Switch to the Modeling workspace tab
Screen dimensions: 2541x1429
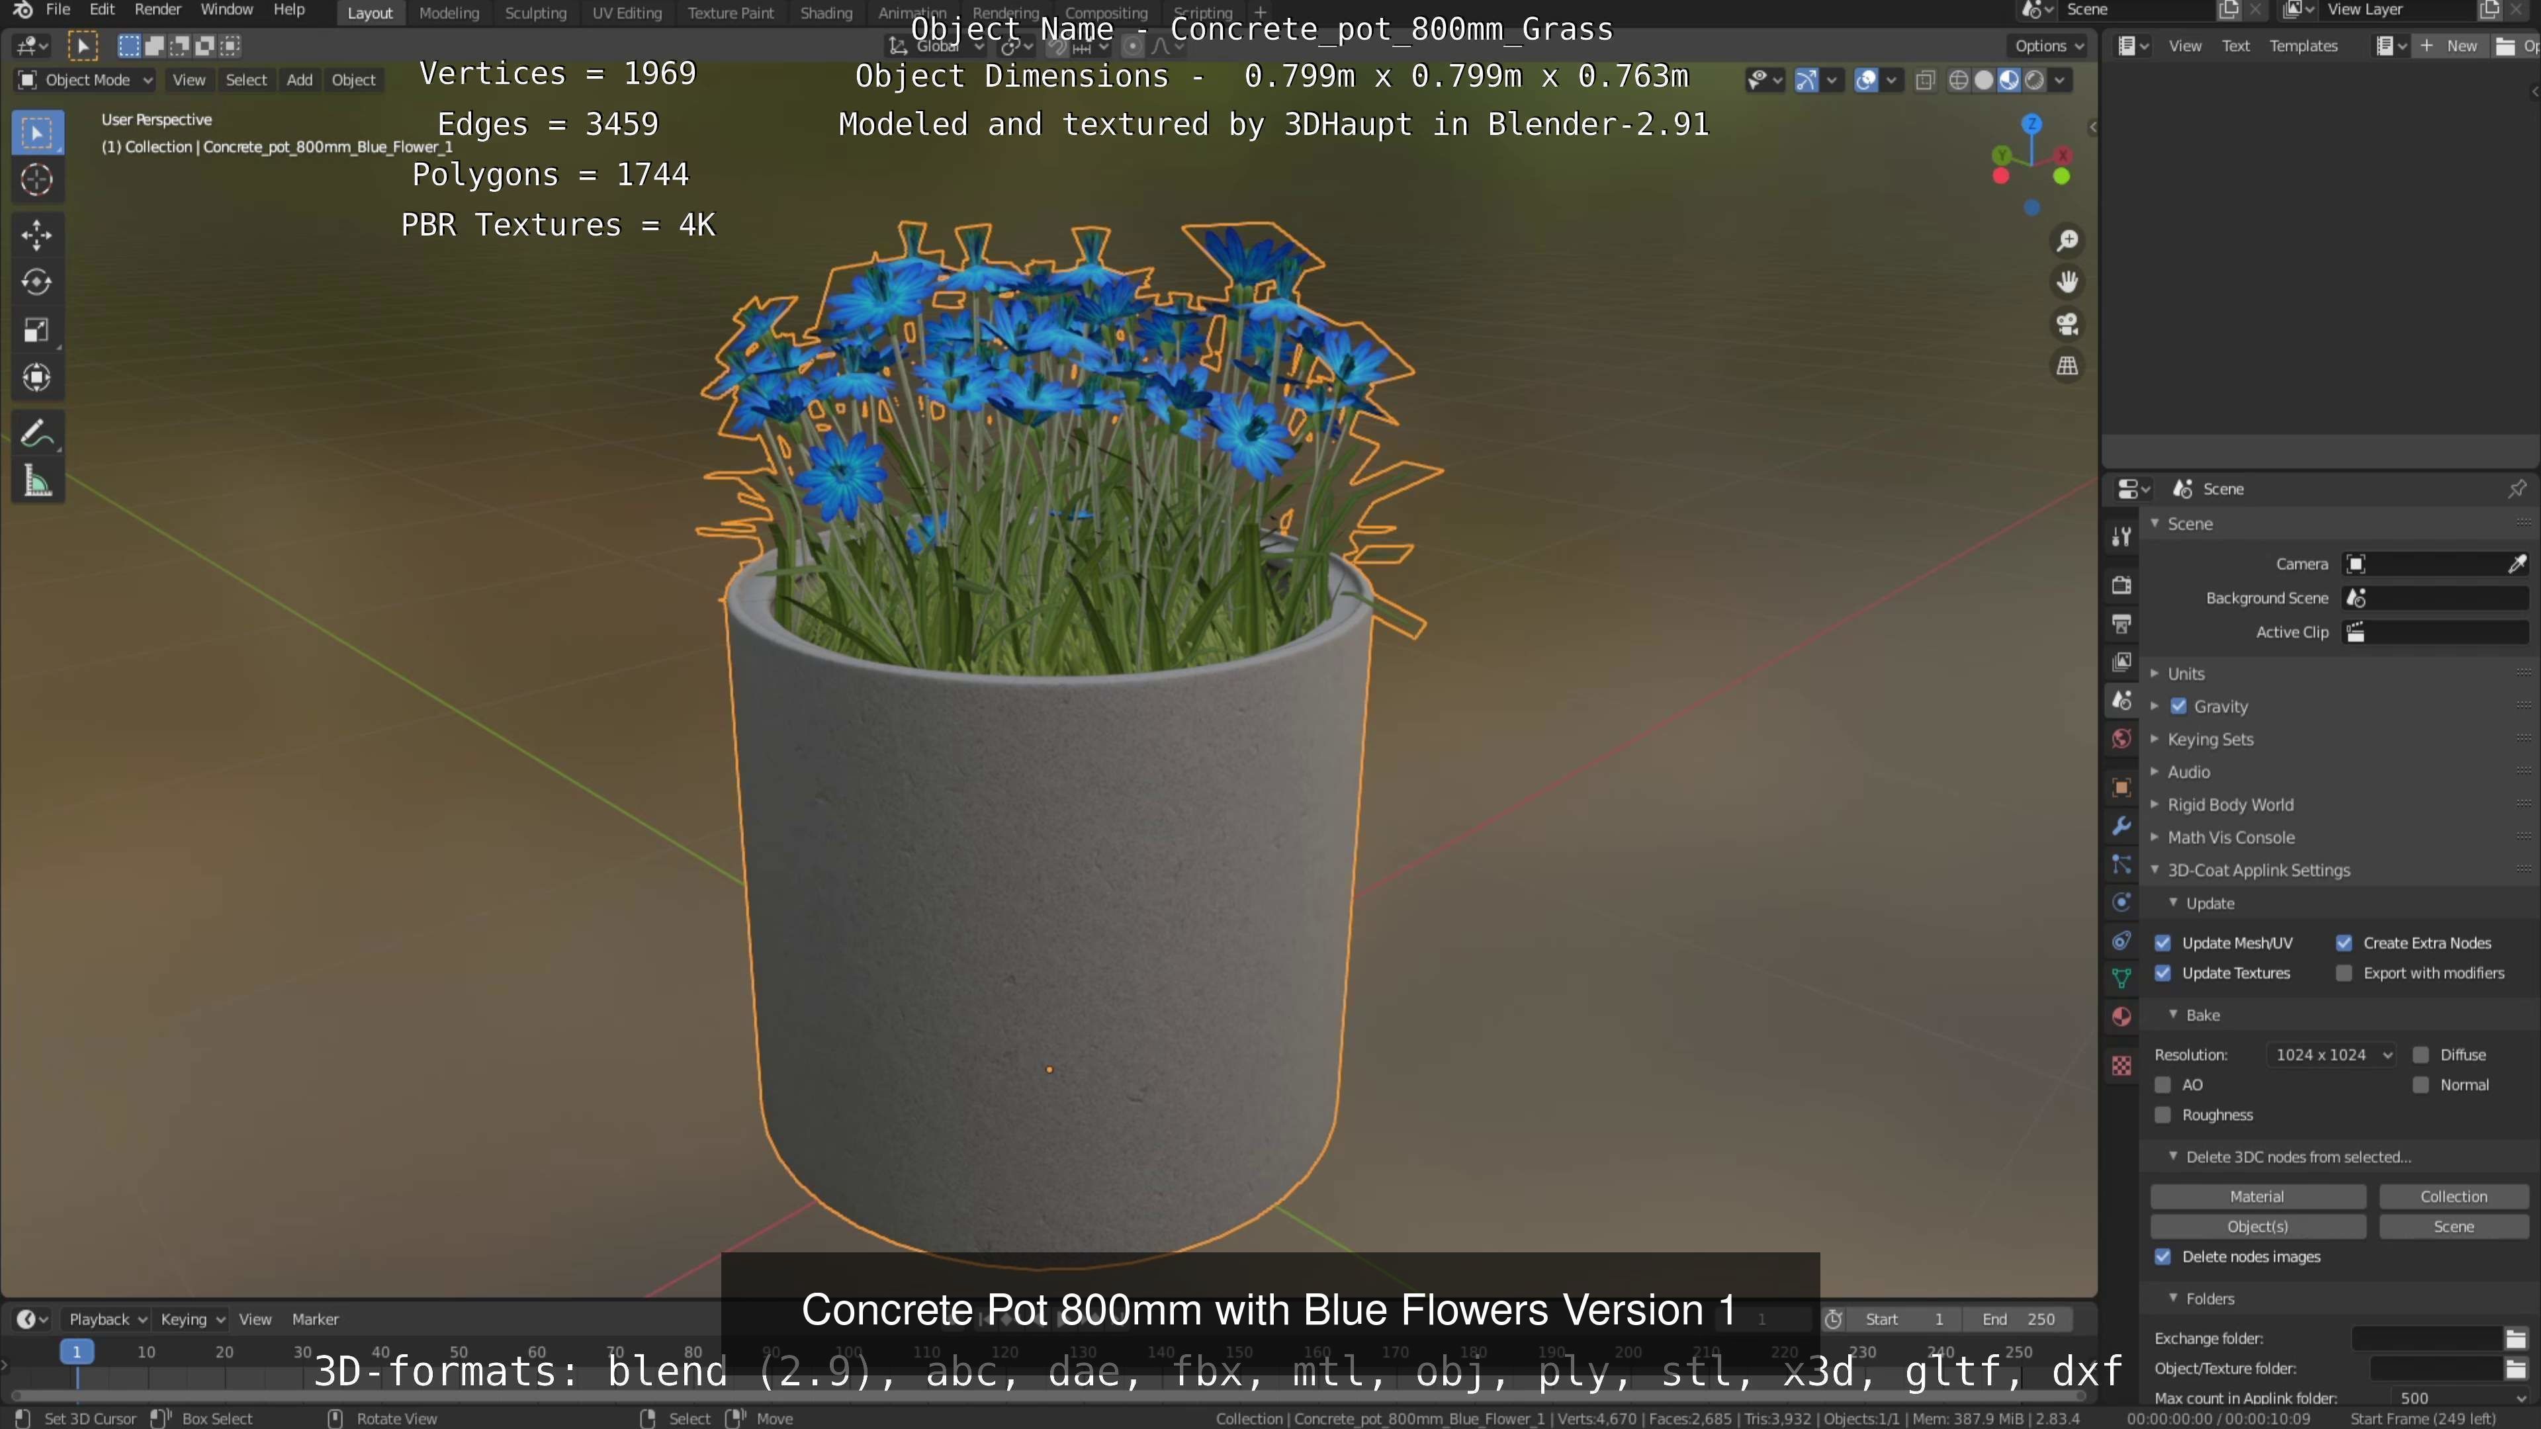(449, 13)
